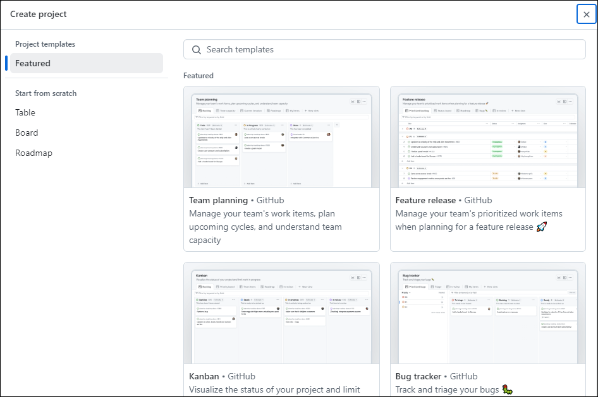Click the Feature release template title

(425, 200)
